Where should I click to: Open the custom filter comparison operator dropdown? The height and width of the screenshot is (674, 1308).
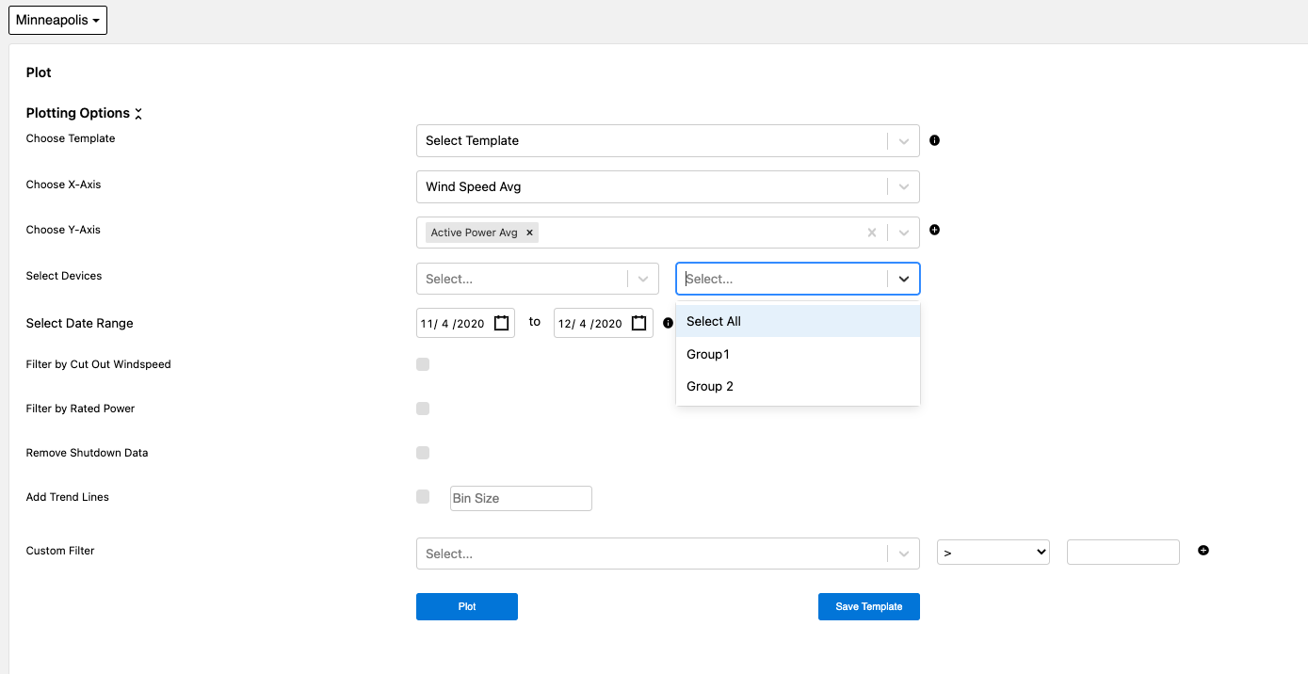pos(993,553)
